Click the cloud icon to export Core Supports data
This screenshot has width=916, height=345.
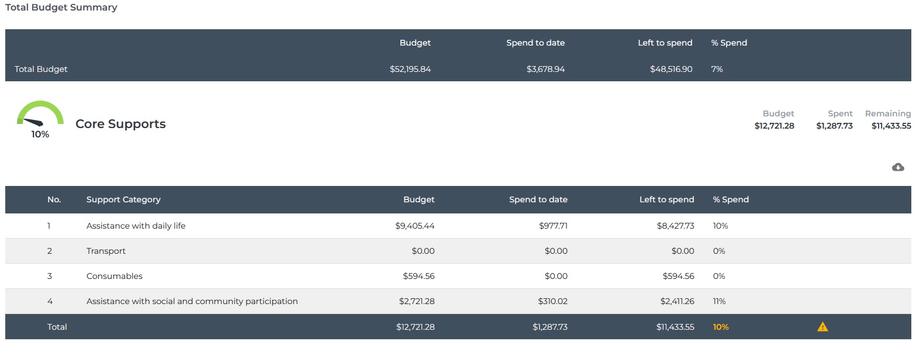(898, 167)
